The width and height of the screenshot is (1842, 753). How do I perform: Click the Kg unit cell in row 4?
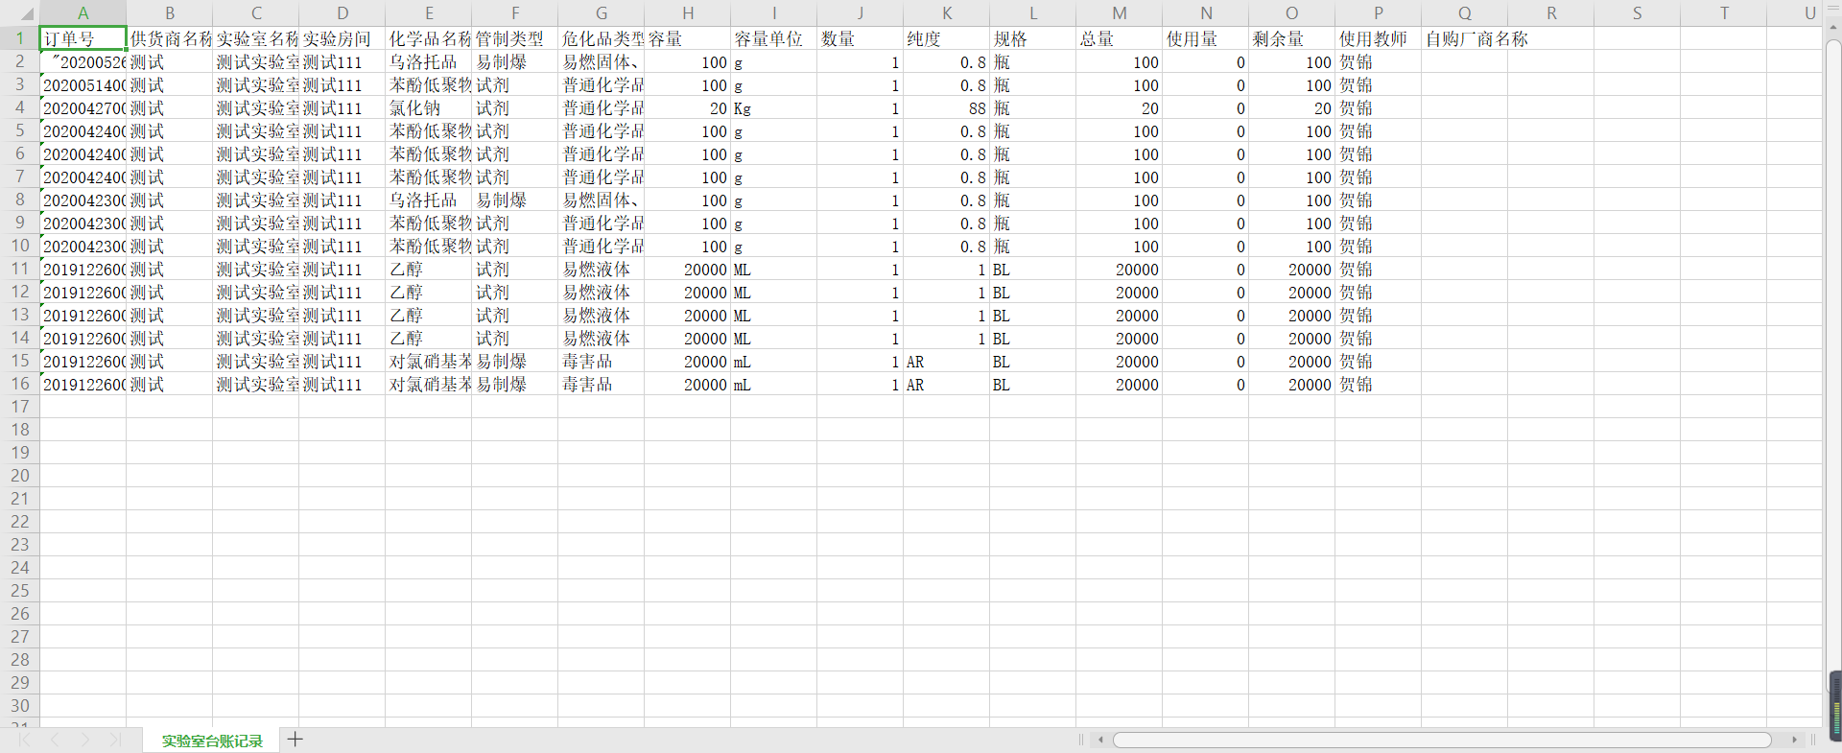click(774, 108)
